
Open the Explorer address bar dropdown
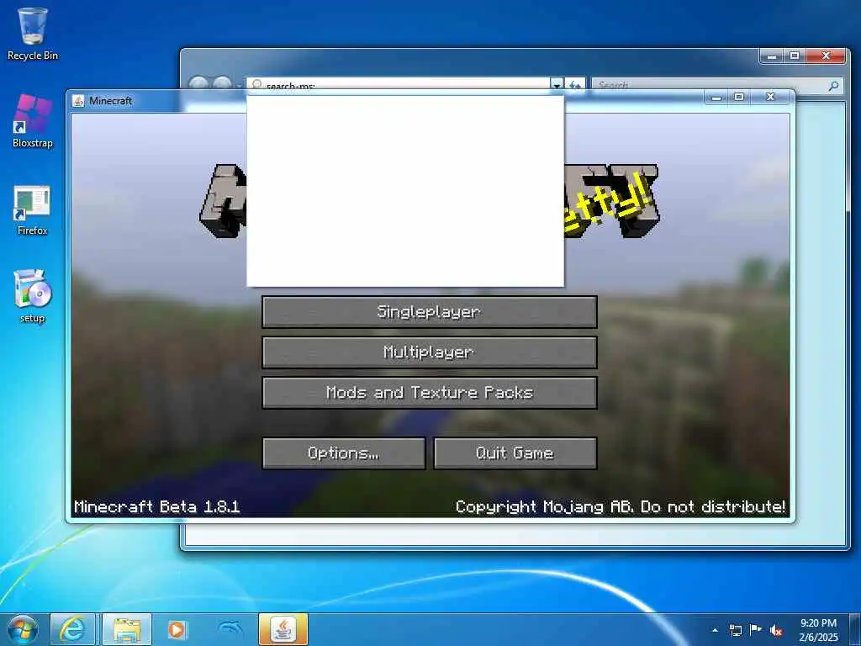(557, 85)
